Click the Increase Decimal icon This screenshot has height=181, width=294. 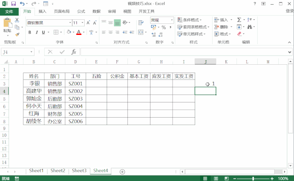tap(154, 34)
